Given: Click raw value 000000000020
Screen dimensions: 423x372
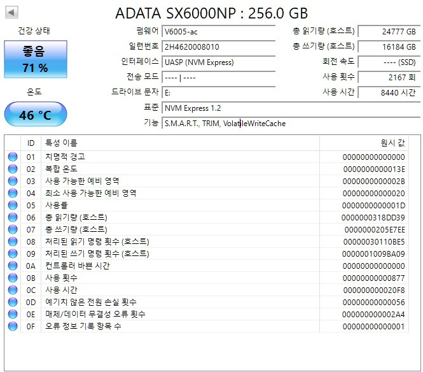Looking at the screenshot, I should [x=374, y=194].
